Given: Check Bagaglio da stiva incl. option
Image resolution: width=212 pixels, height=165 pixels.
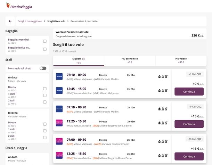Looking at the screenshot, I should click(45, 49).
